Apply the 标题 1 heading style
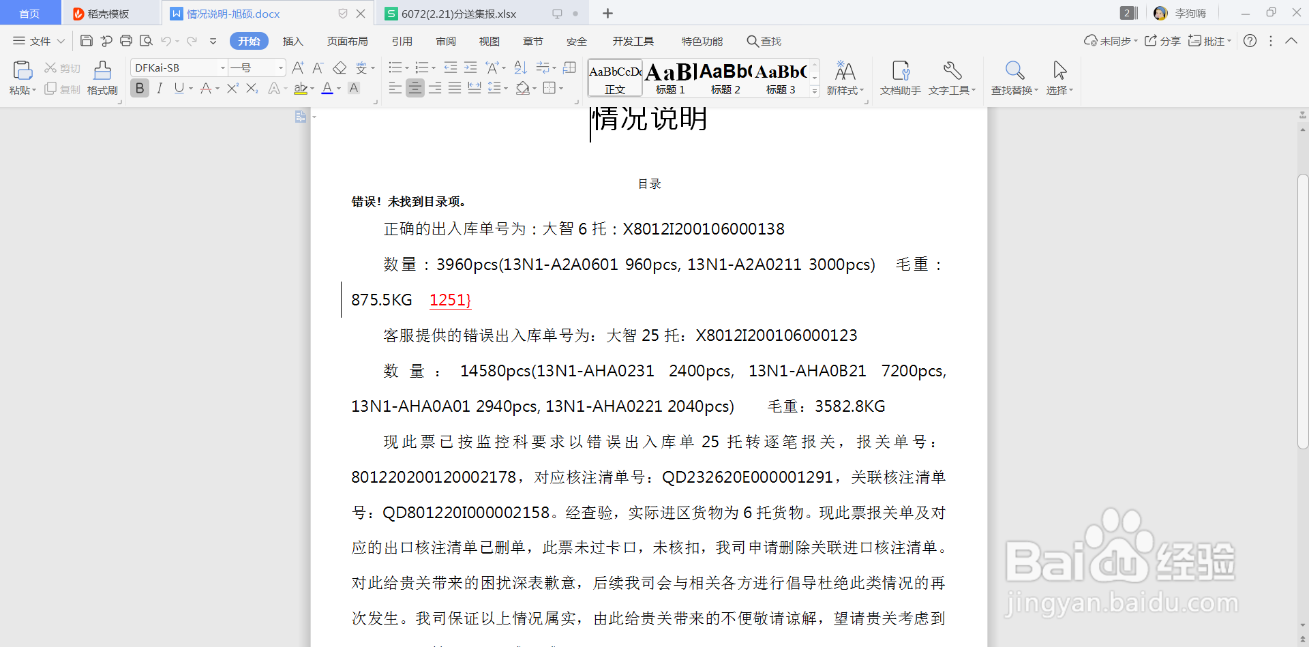Viewport: 1309px width, 647px height. [x=670, y=78]
